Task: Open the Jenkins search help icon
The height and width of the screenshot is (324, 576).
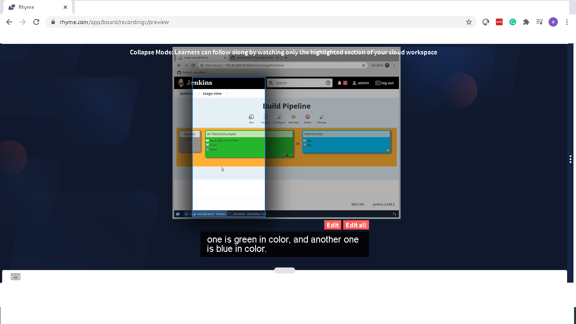Action: click(328, 83)
